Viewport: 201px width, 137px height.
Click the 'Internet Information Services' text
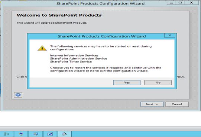(x=74, y=56)
